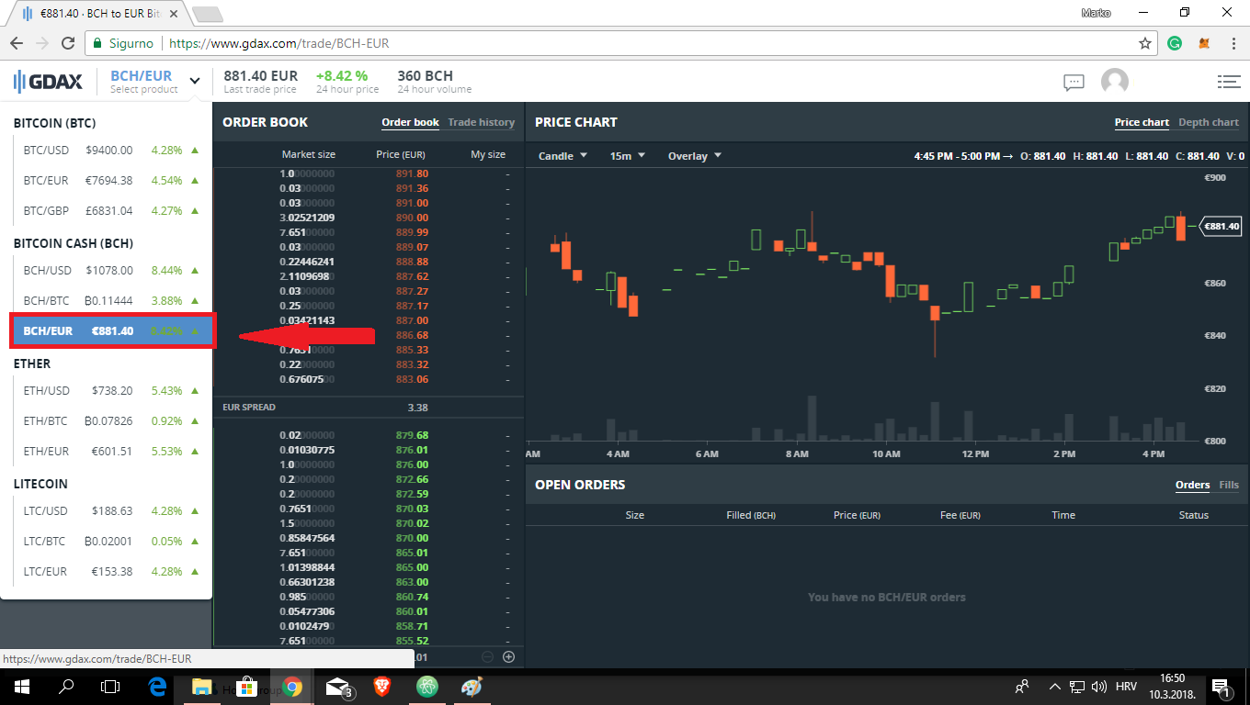Switch to the ETH/BTC market

(111, 421)
